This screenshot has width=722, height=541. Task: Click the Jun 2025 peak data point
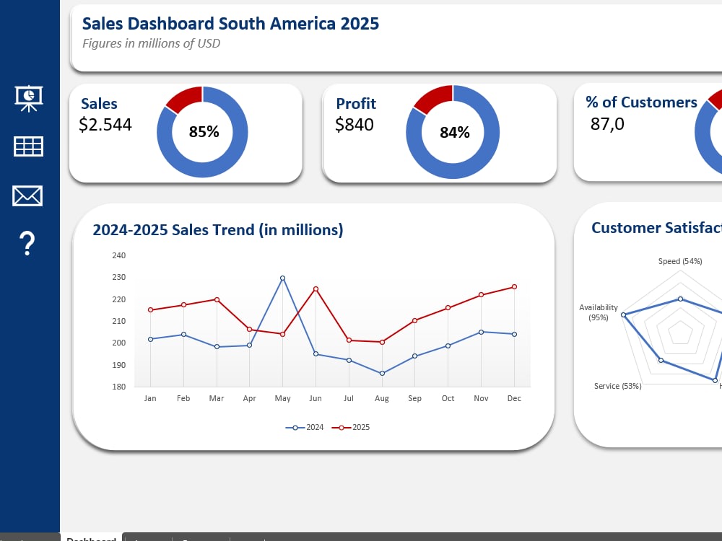316,289
